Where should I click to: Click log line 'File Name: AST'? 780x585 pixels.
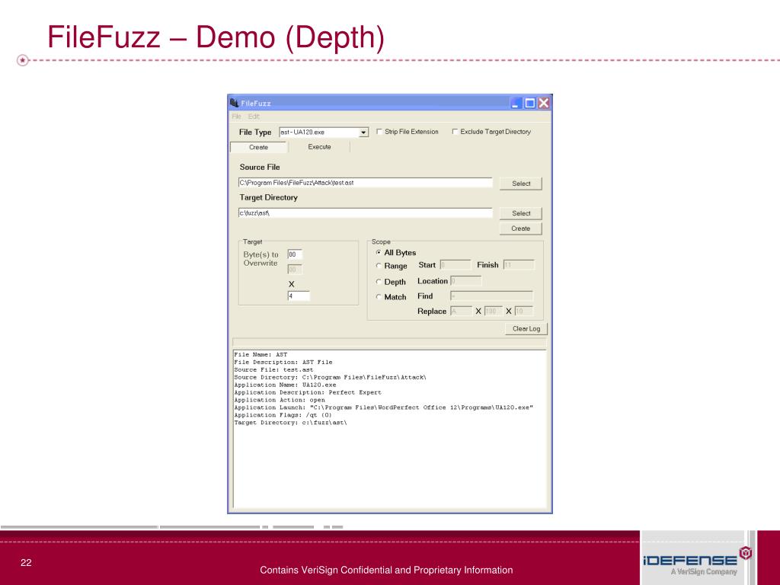point(261,355)
